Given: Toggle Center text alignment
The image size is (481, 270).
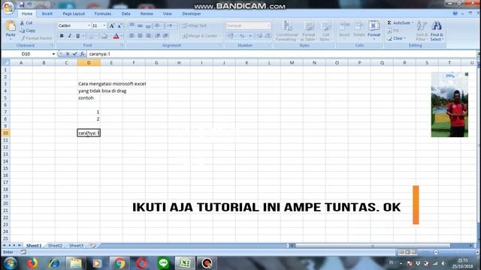Looking at the screenshot, I should coord(140,36).
